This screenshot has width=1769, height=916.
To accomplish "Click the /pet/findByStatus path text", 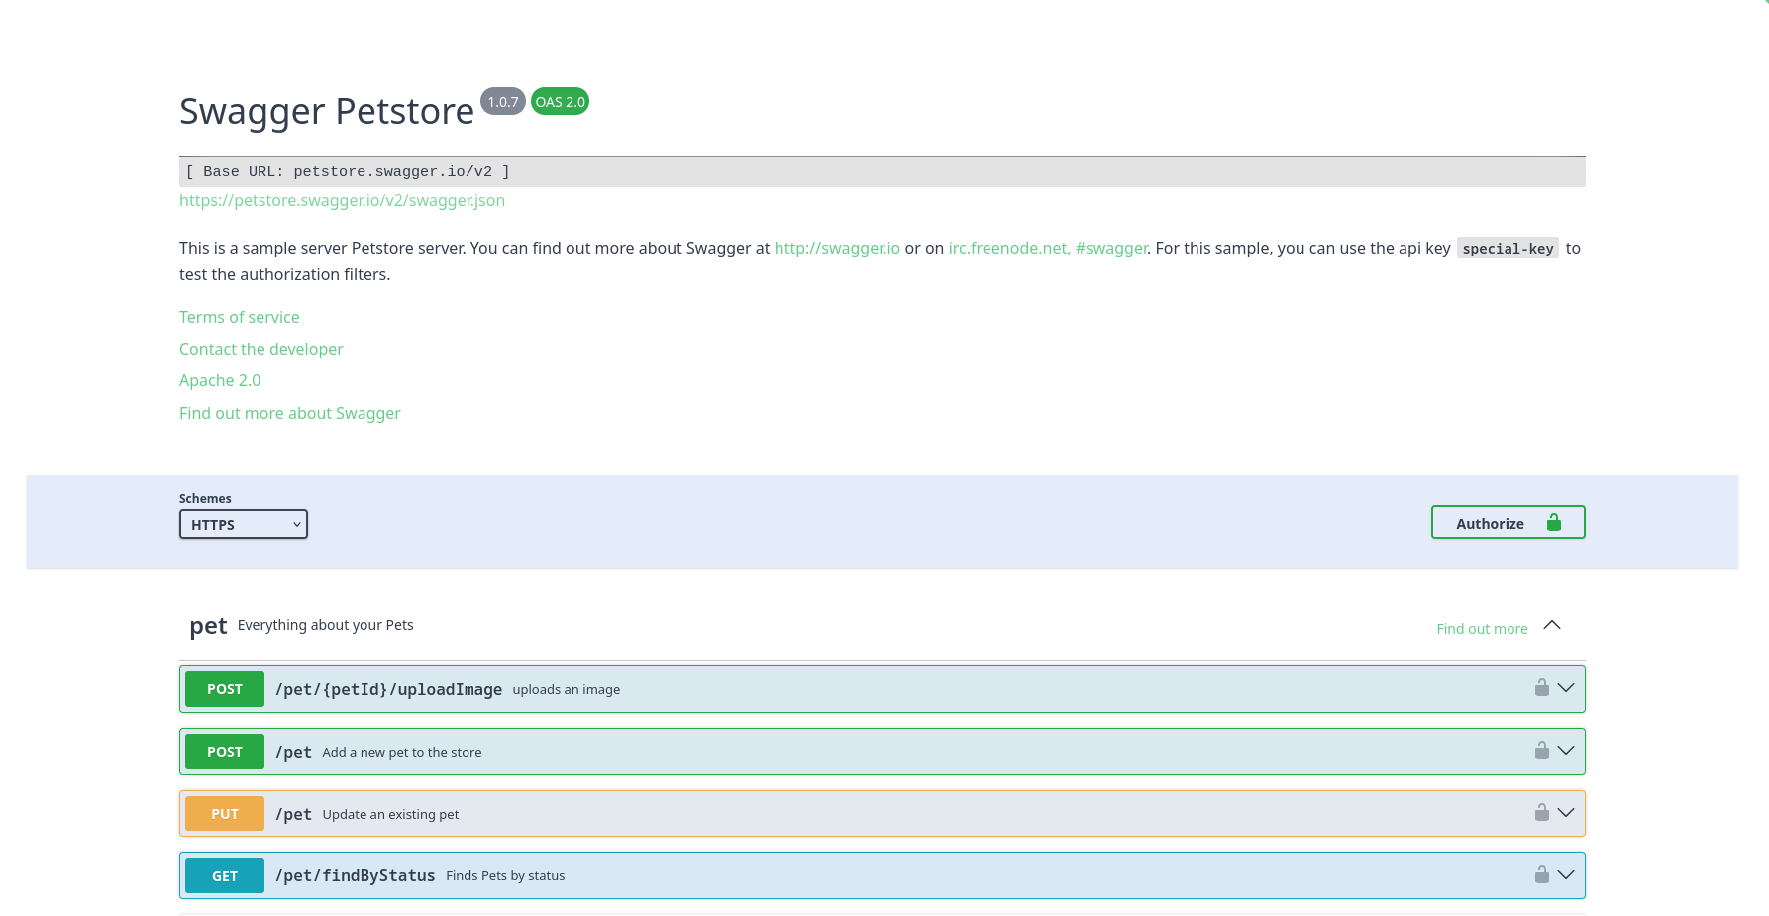I will coord(355,875).
